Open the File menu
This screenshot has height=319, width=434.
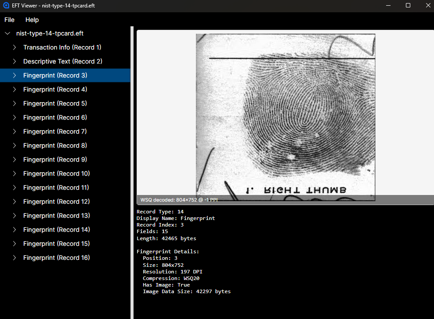pyautogui.click(x=9, y=20)
